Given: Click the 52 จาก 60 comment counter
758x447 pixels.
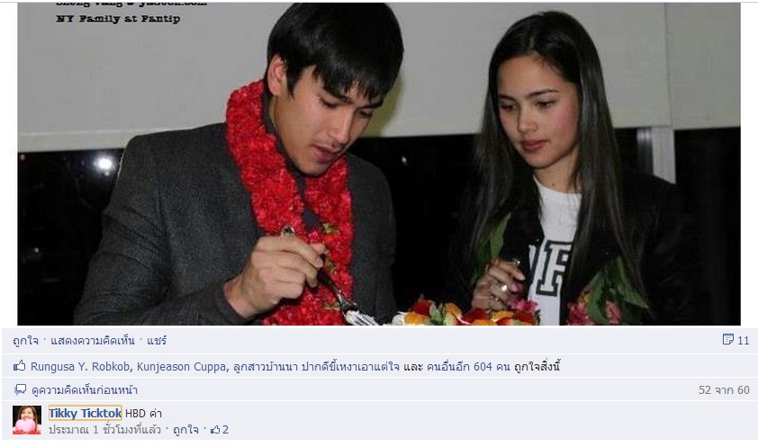Looking at the screenshot, I should tap(724, 389).
